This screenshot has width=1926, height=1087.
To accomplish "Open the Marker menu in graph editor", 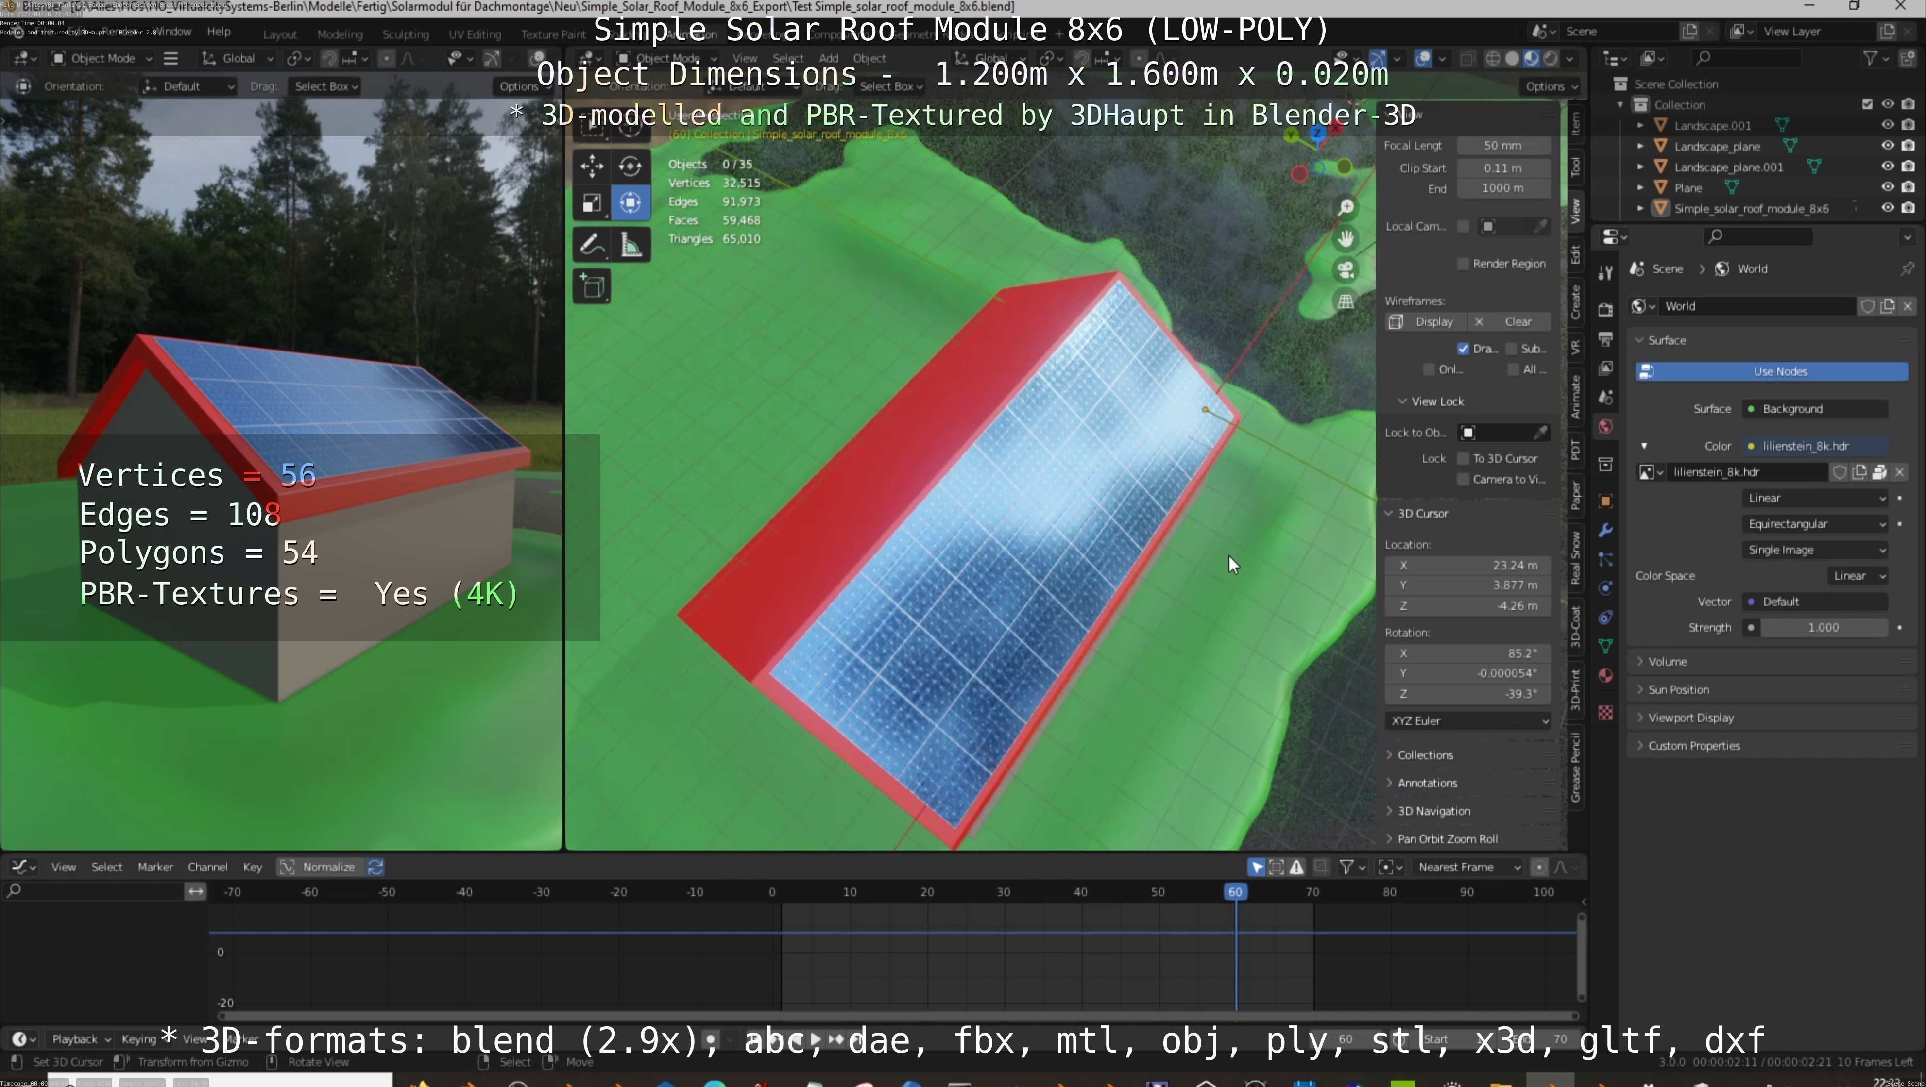I will click(x=155, y=867).
